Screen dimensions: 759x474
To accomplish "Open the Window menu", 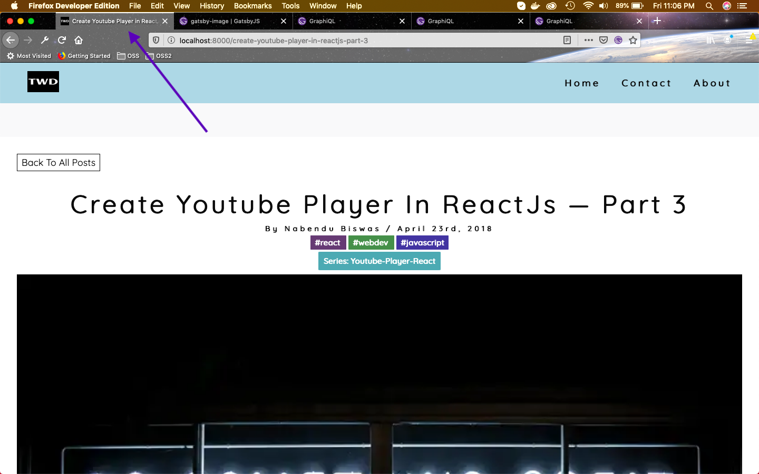I will coord(323,6).
